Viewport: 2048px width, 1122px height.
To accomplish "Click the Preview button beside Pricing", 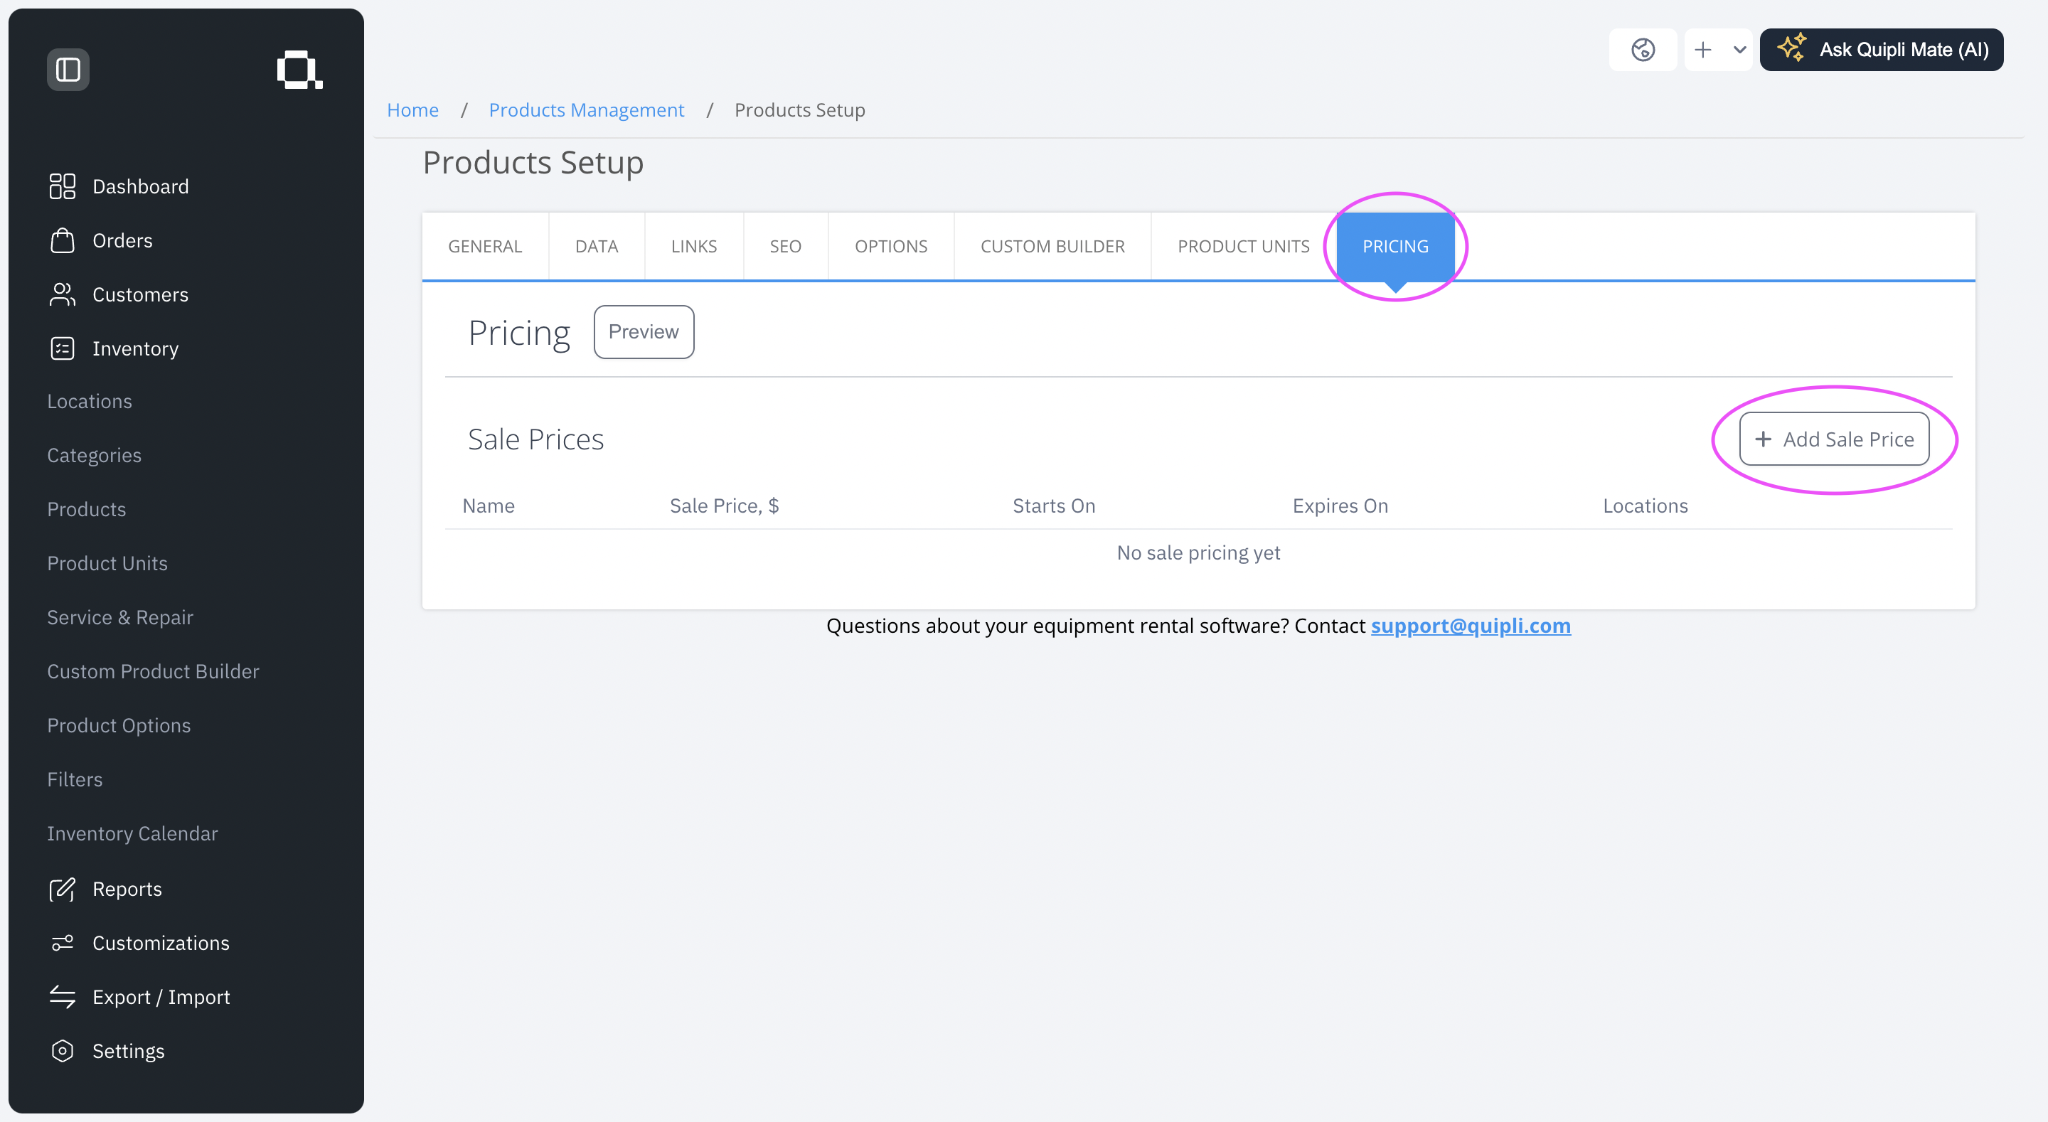I will (x=643, y=332).
